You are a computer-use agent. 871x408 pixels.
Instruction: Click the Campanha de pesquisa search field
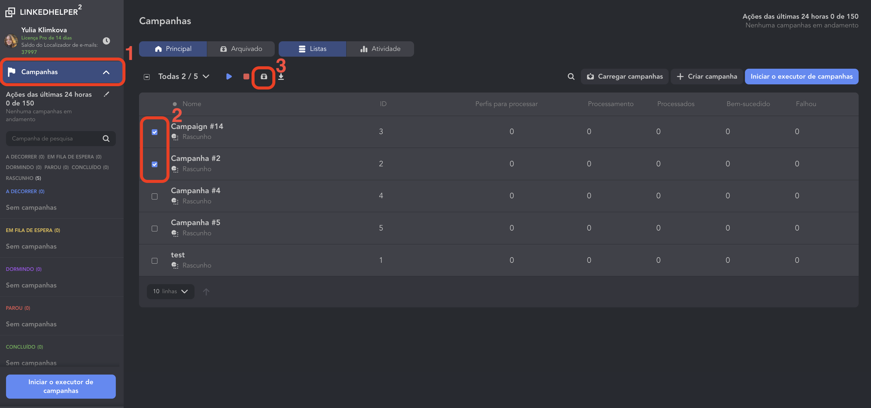click(54, 139)
